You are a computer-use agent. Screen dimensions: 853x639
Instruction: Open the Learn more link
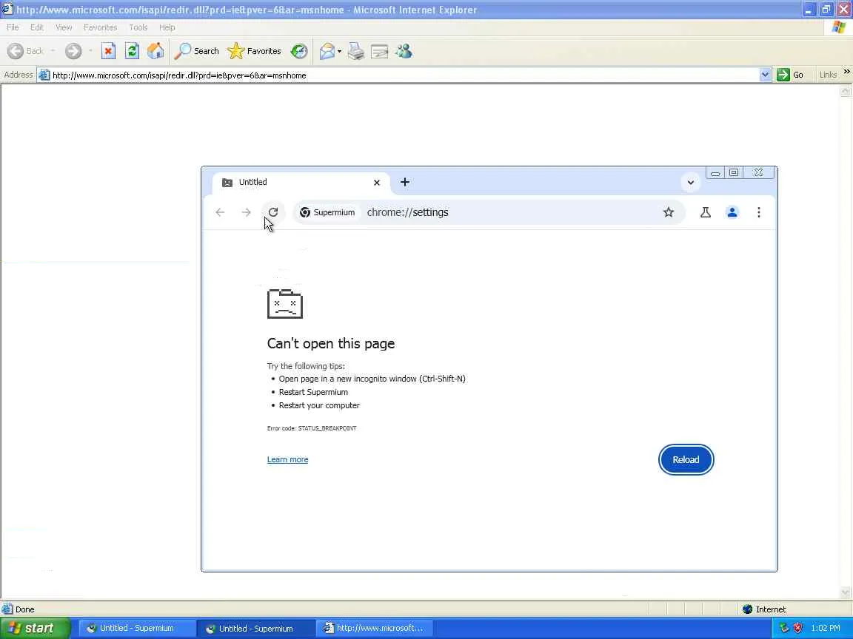pos(288,460)
